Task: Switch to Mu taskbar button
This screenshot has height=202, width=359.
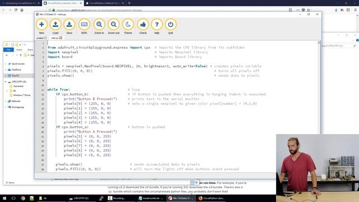Action: [181, 198]
